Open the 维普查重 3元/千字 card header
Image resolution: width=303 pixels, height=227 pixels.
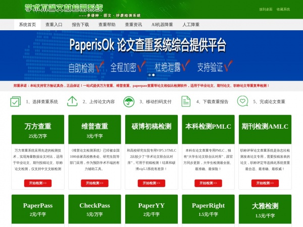pos(95,130)
